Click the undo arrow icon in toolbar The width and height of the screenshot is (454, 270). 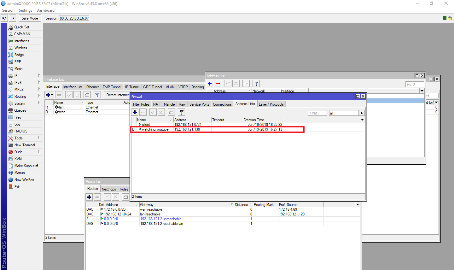4,18
